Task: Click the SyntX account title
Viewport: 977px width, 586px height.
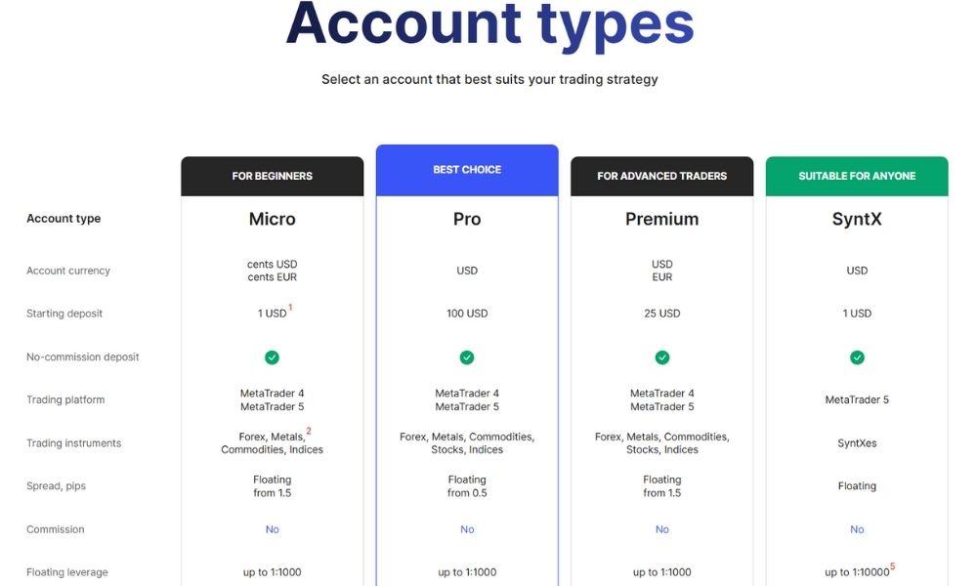Action: tap(857, 219)
